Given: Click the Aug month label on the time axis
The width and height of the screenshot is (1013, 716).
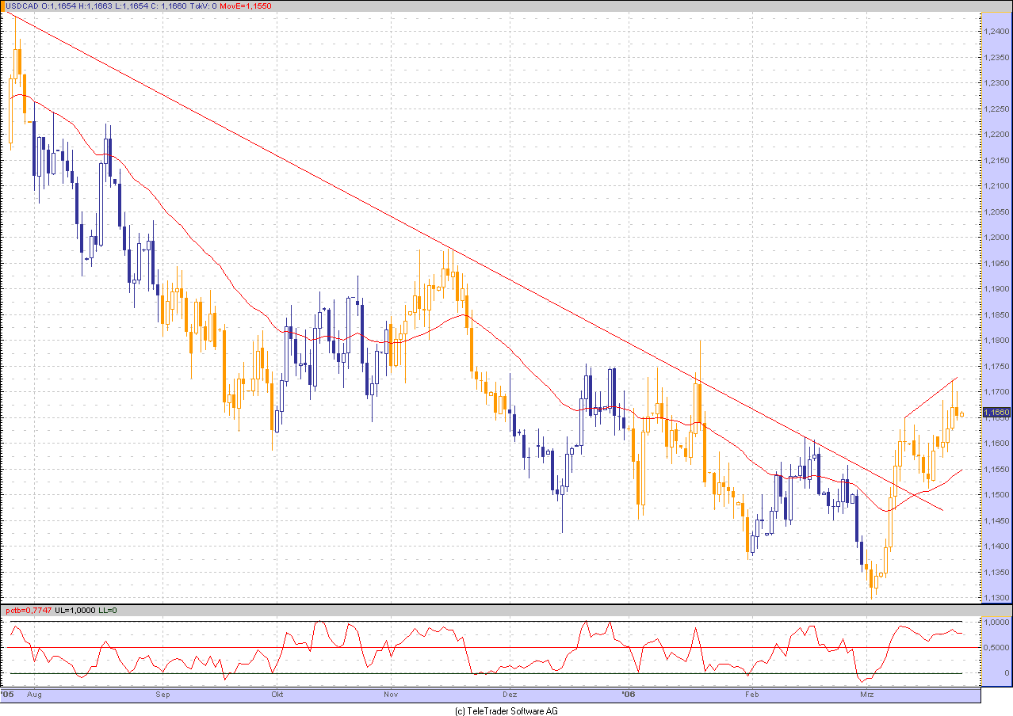Looking at the screenshot, I should [x=34, y=695].
